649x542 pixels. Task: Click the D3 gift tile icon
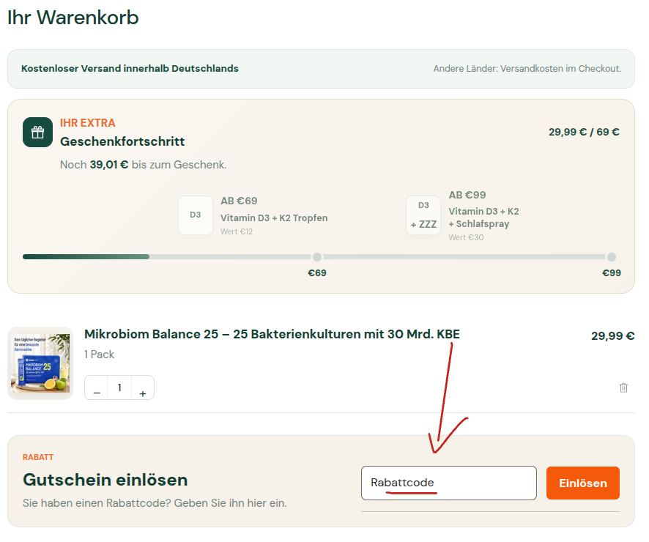[x=196, y=215]
